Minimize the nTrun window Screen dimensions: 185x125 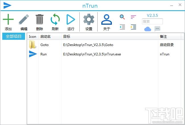point(172,5)
